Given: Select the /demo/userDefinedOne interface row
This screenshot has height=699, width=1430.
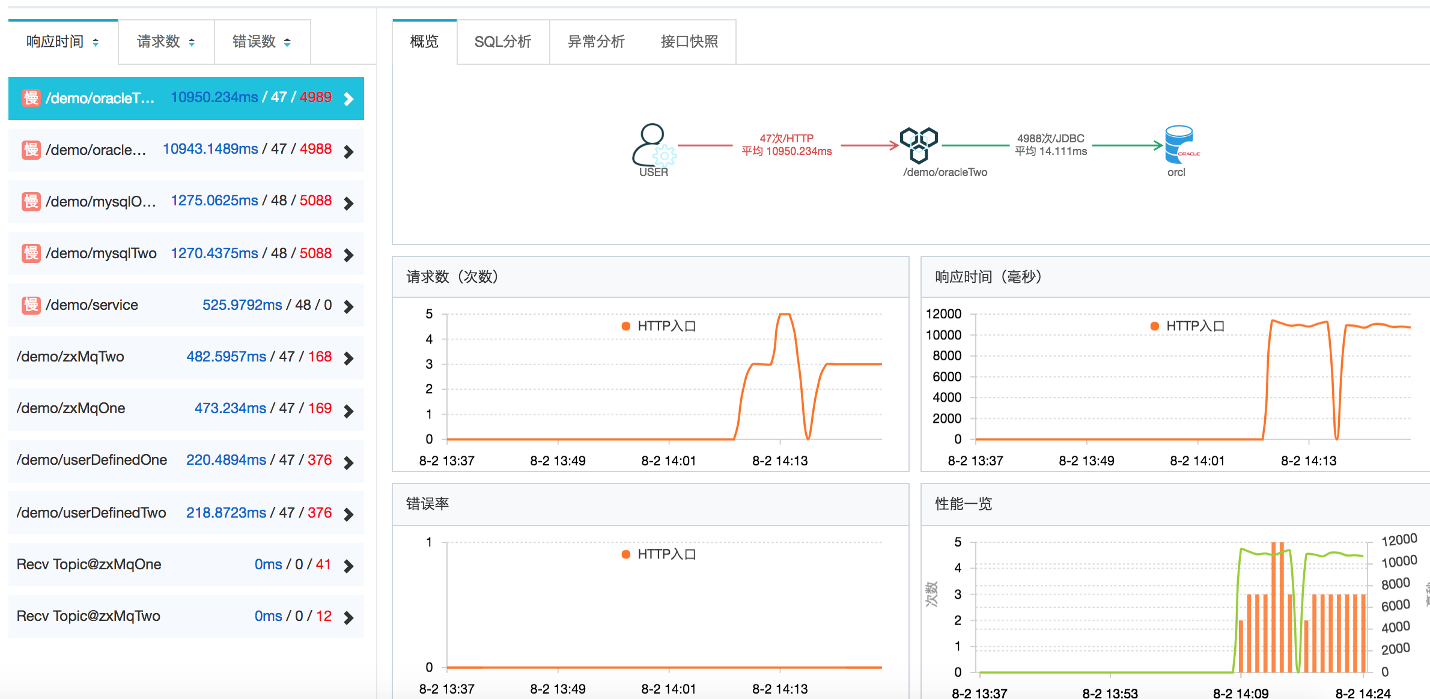Looking at the screenshot, I should tap(186, 460).
